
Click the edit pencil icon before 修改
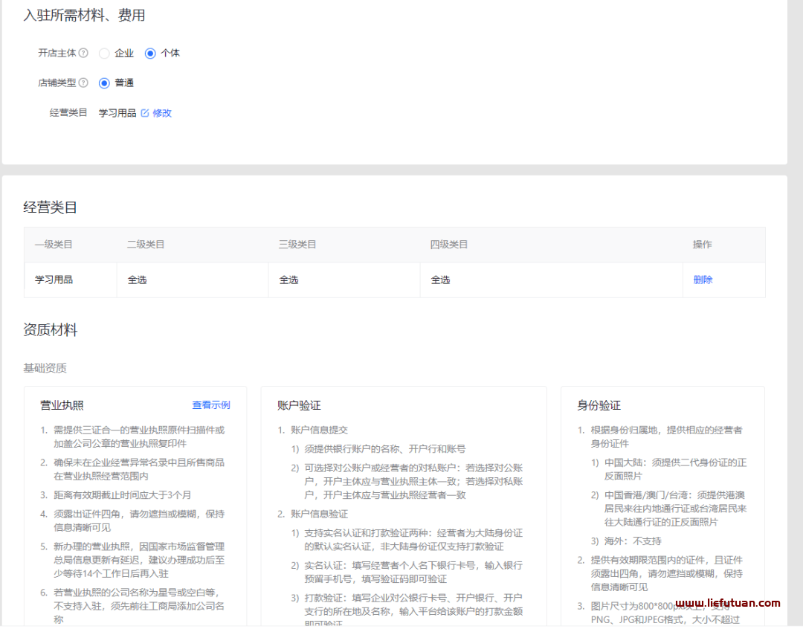click(x=146, y=113)
